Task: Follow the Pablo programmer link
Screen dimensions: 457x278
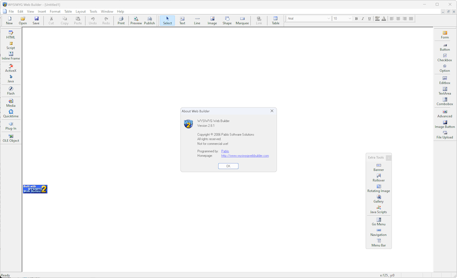Action: click(x=225, y=151)
